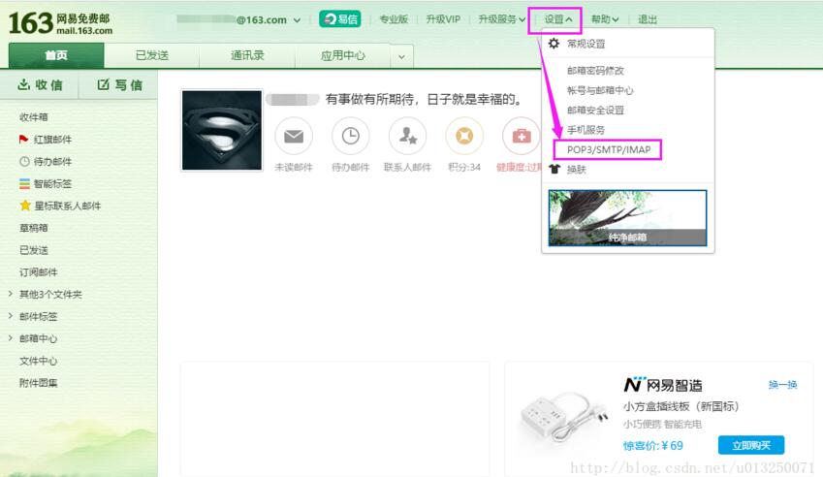Expand 其他3个文件夹

10,294
